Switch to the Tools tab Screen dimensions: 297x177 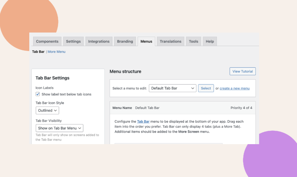pyautogui.click(x=193, y=41)
